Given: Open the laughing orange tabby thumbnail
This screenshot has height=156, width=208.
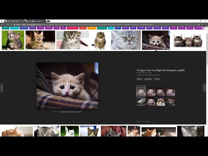Looking at the screenshot, I should click(40, 40).
